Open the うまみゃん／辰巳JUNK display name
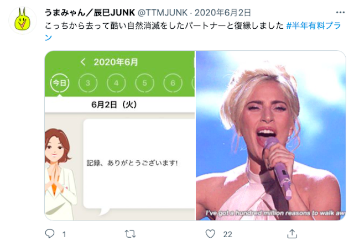 tap(90, 13)
